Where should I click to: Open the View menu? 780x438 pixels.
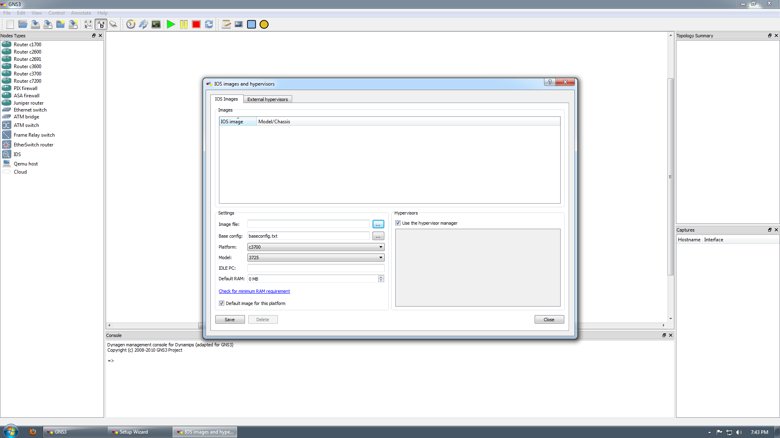37,13
